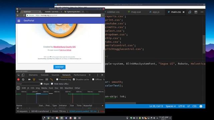Click in the network Filter input field
The image size is (214, 120).
pyautogui.click(x=28, y=84)
